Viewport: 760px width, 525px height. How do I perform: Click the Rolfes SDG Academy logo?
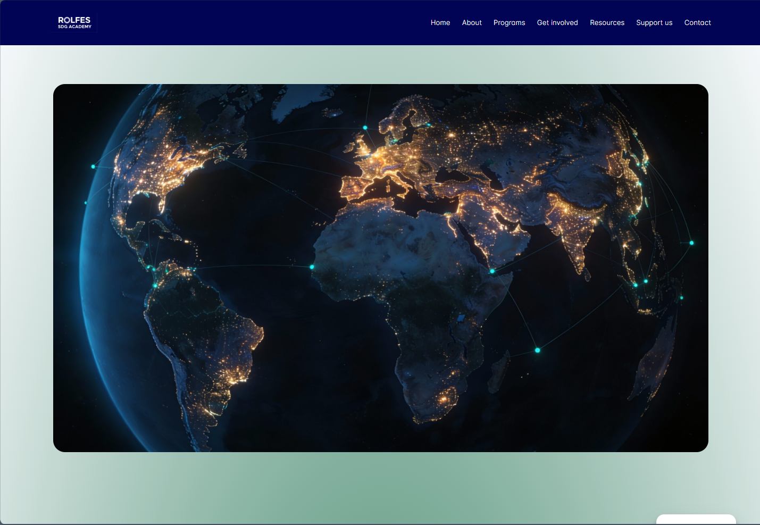(x=74, y=23)
